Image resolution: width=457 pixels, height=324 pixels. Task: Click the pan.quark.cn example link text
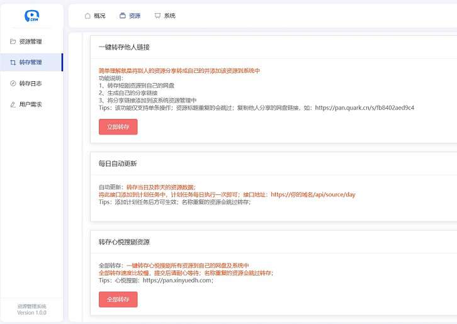point(364,108)
